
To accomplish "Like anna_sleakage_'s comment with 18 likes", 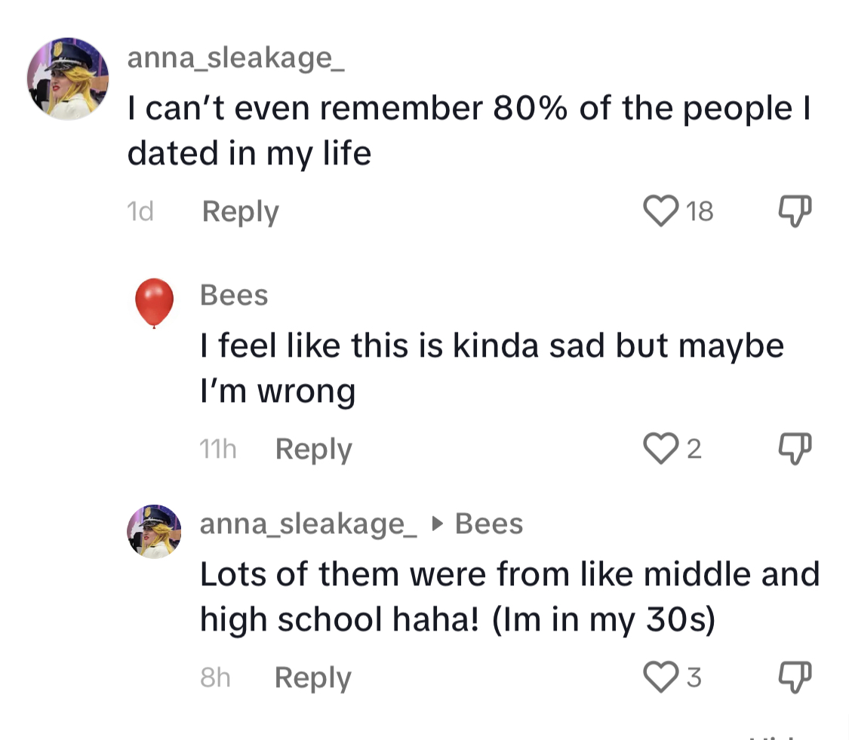I will 660,210.
